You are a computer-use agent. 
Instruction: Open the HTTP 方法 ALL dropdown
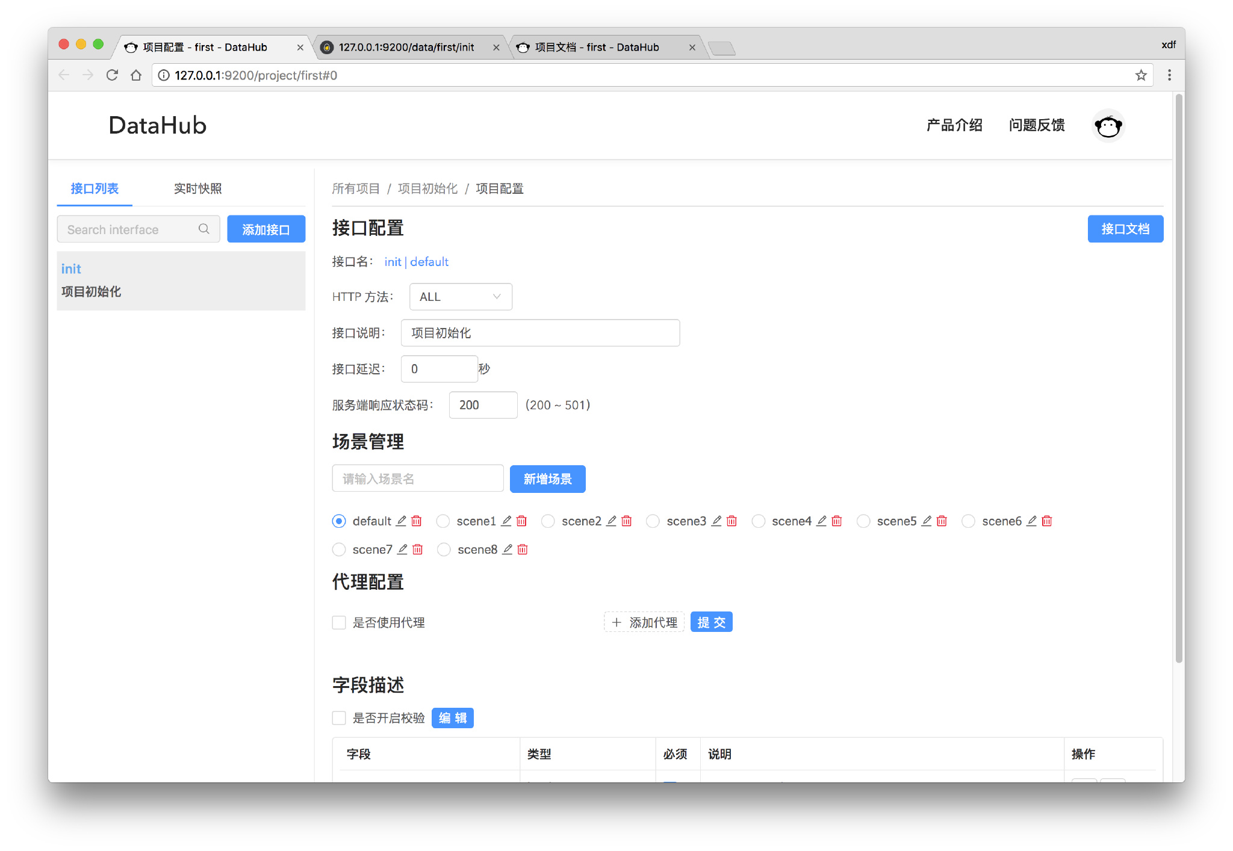(461, 297)
